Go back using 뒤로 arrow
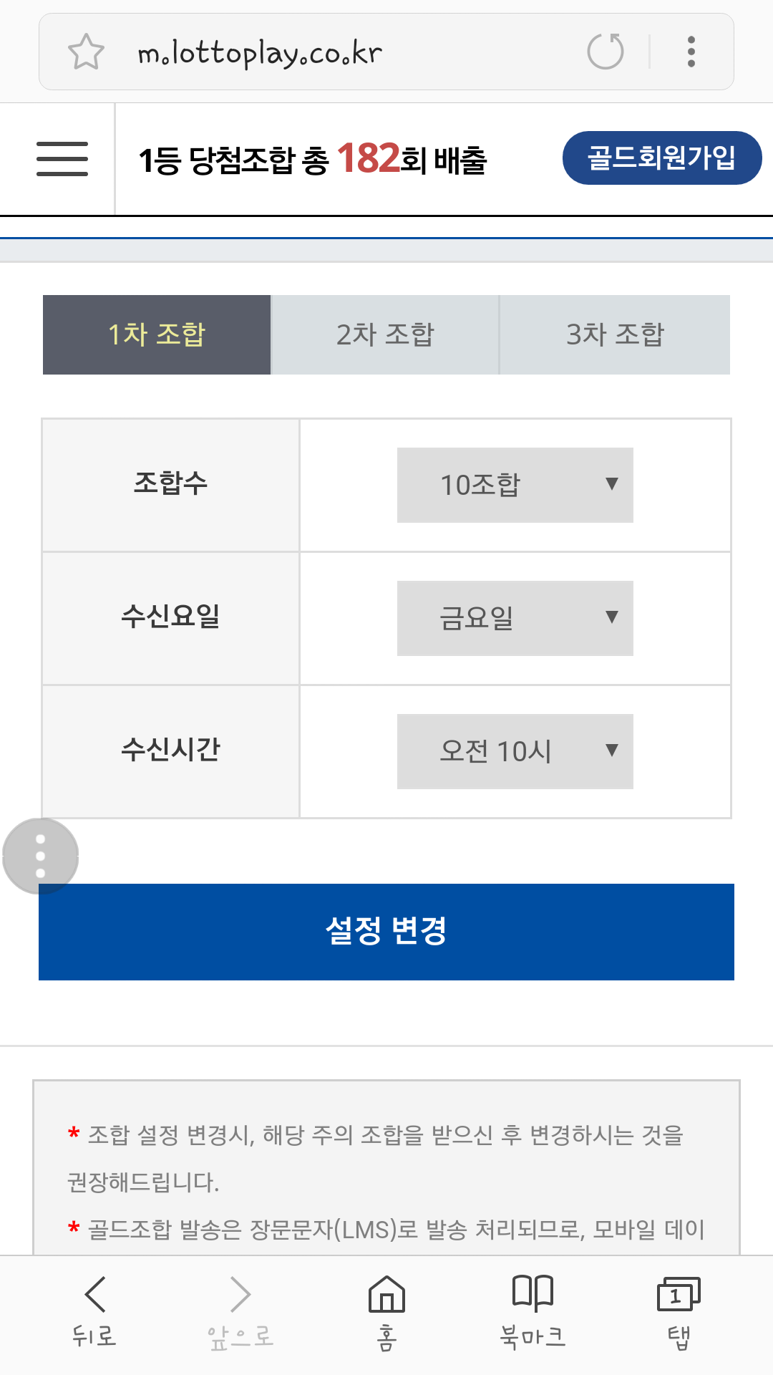This screenshot has height=1375, width=773. (94, 1311)
